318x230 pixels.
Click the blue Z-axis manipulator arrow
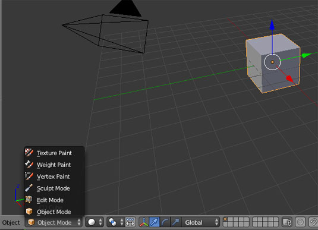[x=272, y=26]
